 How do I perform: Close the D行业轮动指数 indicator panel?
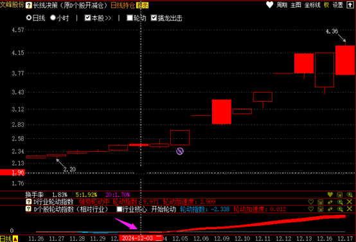point(350,201)
